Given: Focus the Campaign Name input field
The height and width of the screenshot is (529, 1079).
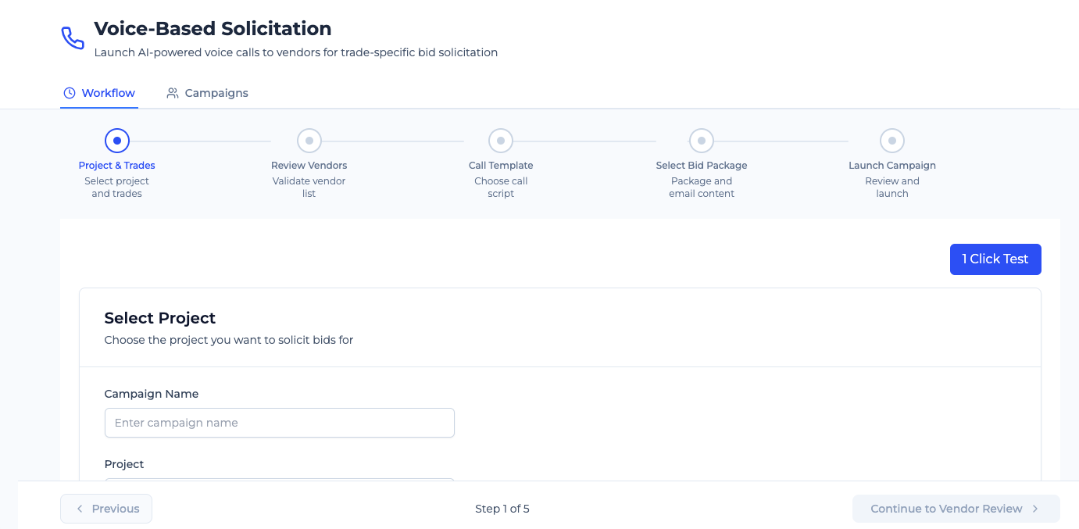Looking at the screenshot, I should (x=279, y=423).
